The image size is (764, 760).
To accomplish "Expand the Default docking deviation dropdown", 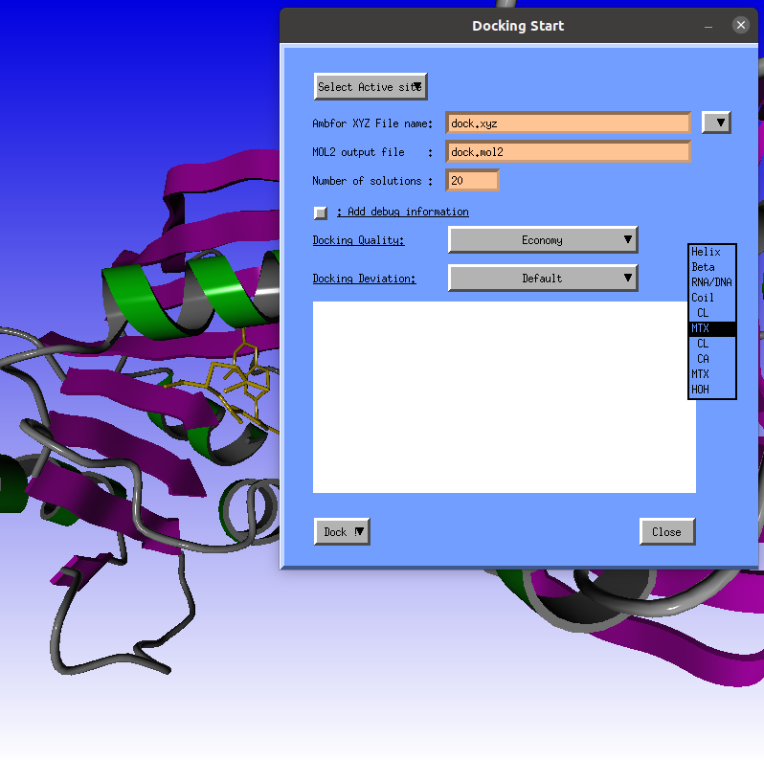I will pos(543,279).
